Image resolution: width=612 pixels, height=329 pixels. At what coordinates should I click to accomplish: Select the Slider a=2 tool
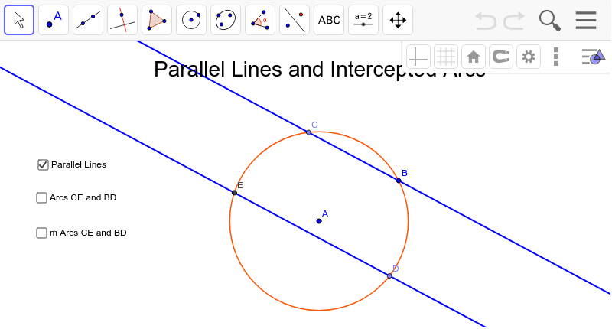tap(363, 20)
